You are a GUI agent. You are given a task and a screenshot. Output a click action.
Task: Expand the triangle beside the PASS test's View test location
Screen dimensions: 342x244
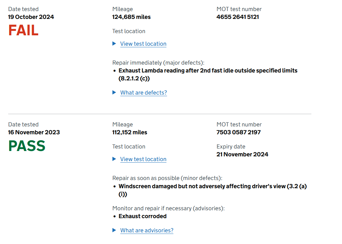click(114, 159)
